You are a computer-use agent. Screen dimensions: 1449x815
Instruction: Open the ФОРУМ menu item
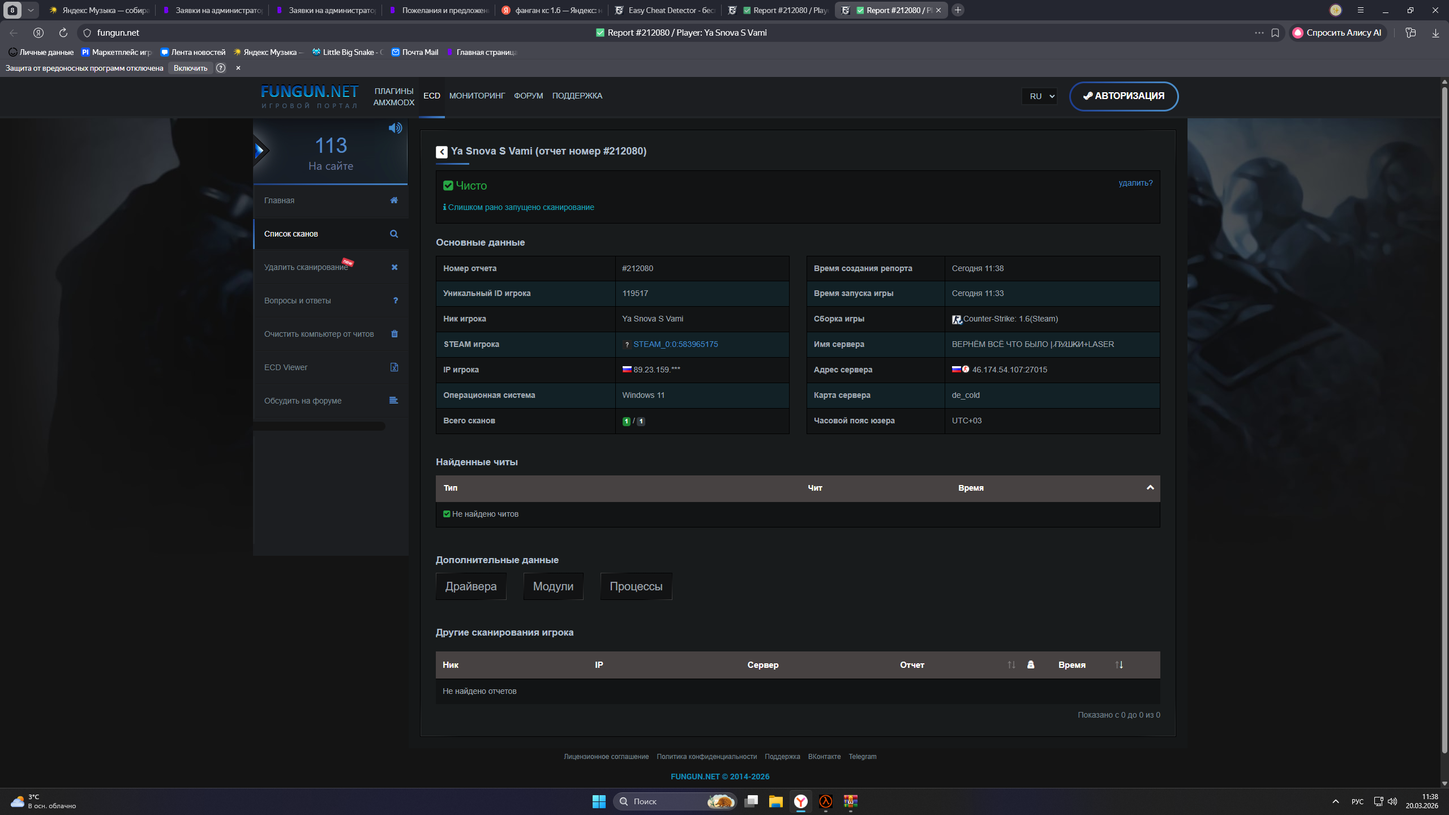pos(528,96)
